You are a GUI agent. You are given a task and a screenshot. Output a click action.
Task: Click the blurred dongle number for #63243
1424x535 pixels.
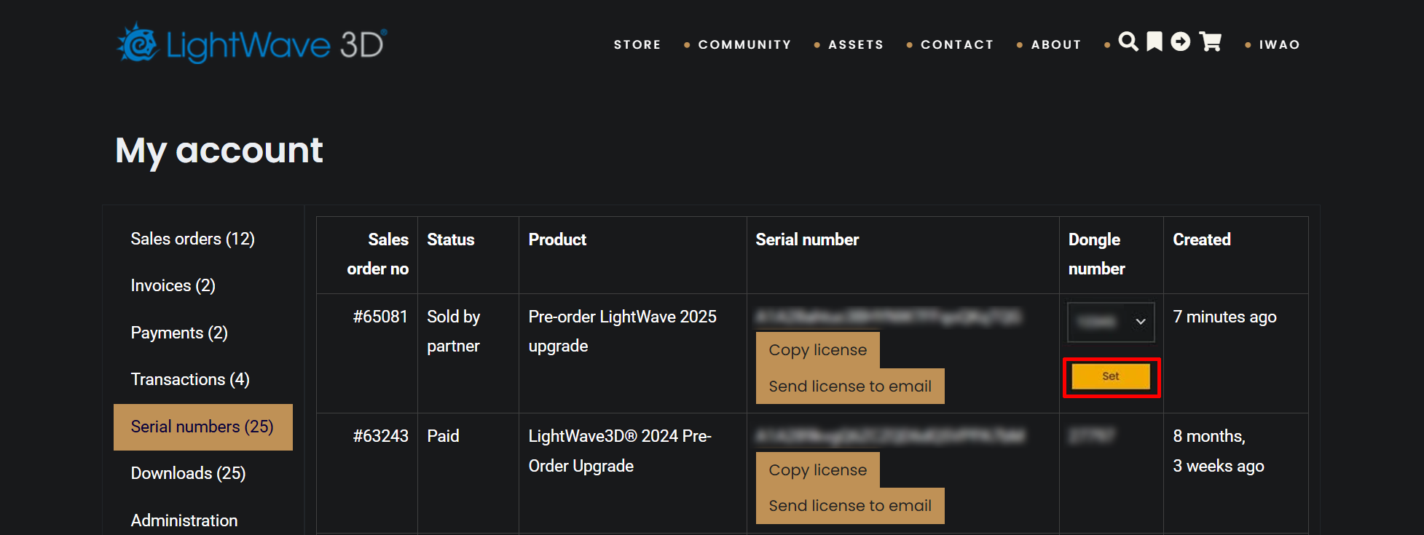pos(1091,436)
